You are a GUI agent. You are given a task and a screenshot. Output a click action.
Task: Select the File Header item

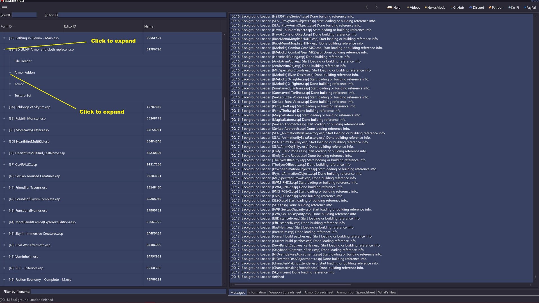click(x=23, y=61)
